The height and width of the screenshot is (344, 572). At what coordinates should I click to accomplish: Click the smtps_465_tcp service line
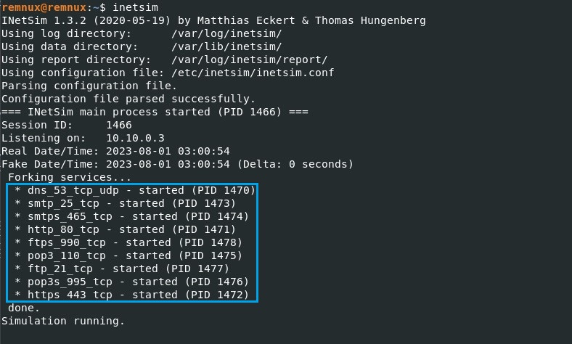131,216
